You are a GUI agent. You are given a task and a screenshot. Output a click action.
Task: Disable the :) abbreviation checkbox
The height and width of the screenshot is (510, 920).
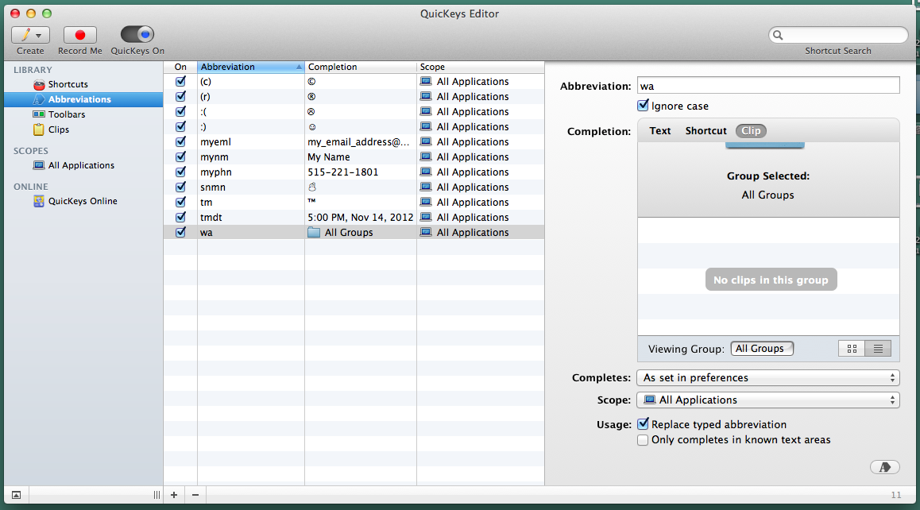(x=180, y=127)
